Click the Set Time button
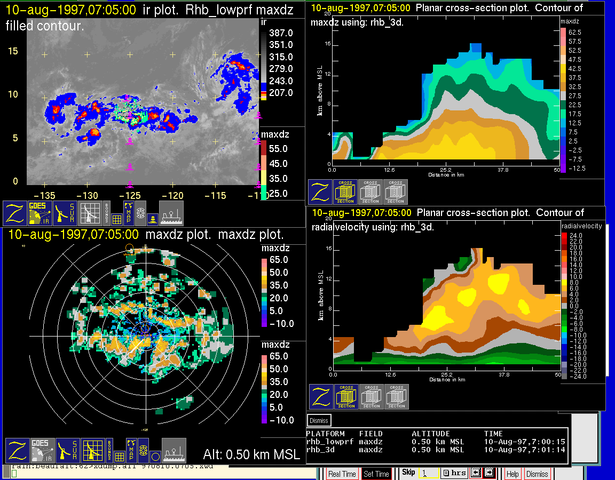Image resolution: width=615 pixels, height=480 pixels. pos(376,474)
